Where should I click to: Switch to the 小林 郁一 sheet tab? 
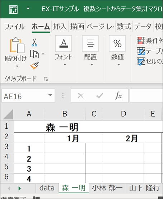click(x=107, y=188)
